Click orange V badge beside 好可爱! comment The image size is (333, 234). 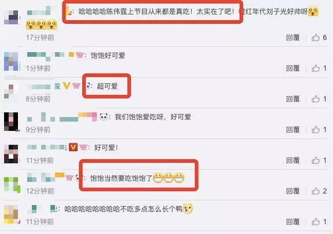pos(73,147)
